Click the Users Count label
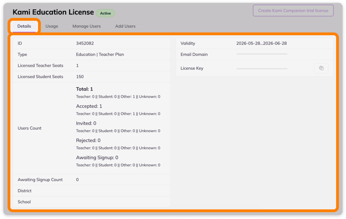Viewport: 346px width, 219px height. 29,128
